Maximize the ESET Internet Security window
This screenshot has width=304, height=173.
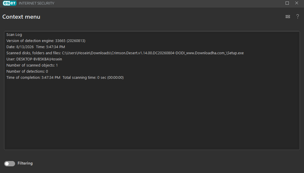coord(287,3)
